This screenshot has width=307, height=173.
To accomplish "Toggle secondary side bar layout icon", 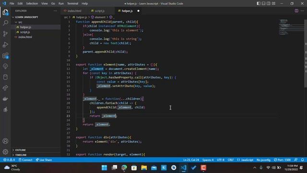I will 269,3.
